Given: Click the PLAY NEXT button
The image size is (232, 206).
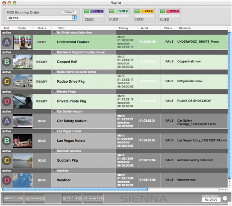Looking at the screenshot, I should [93, 199].
